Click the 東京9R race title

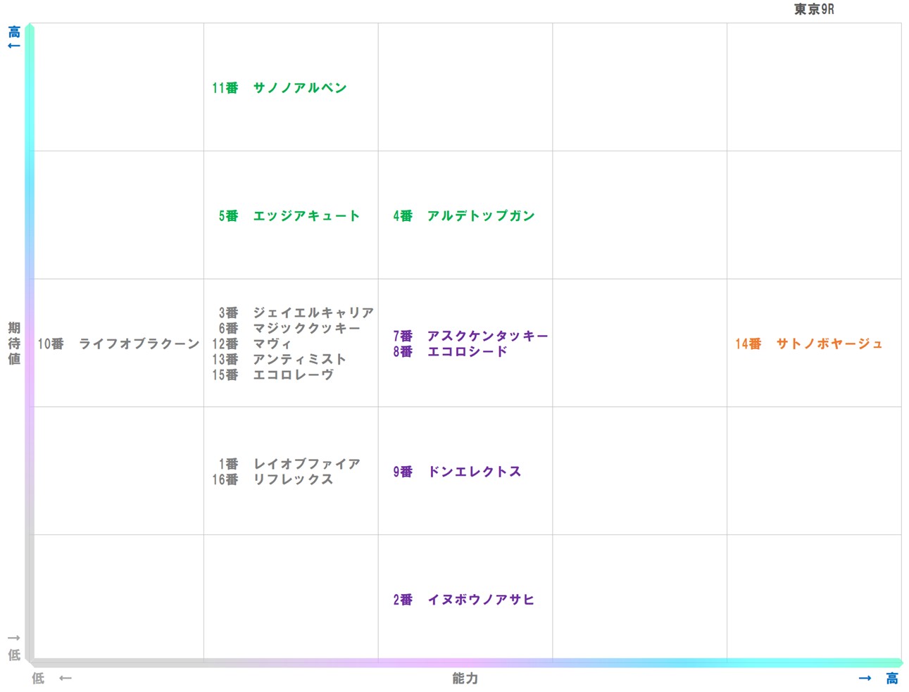815,8
